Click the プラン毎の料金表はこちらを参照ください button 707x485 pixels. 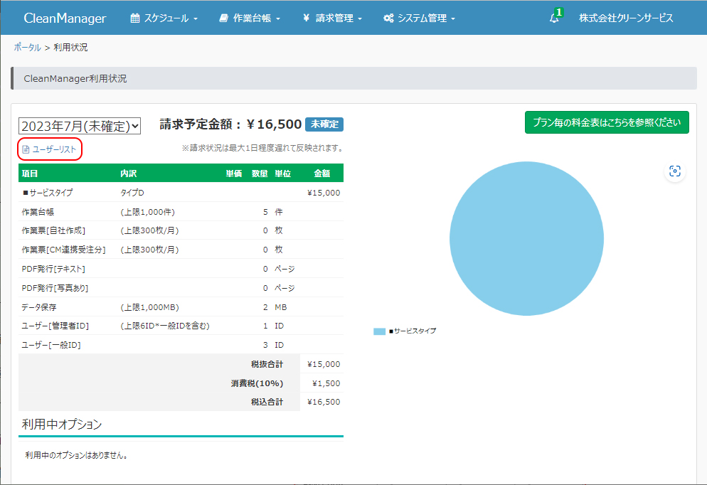click(x=607, y=122)
